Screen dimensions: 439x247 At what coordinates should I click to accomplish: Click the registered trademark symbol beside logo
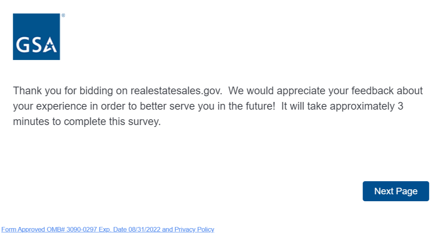tap(63, 16)
